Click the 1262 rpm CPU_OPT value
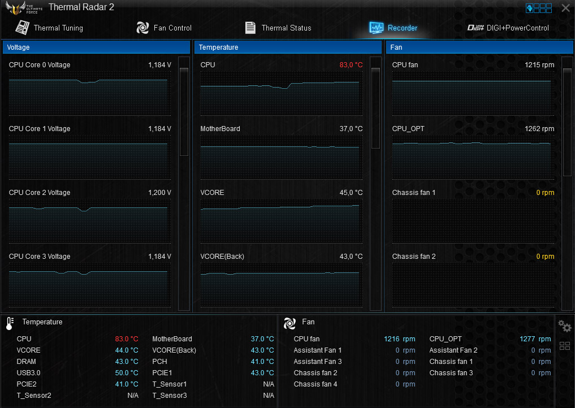The height and width of the screenshot is (408, 575). (x=539, y=129)
